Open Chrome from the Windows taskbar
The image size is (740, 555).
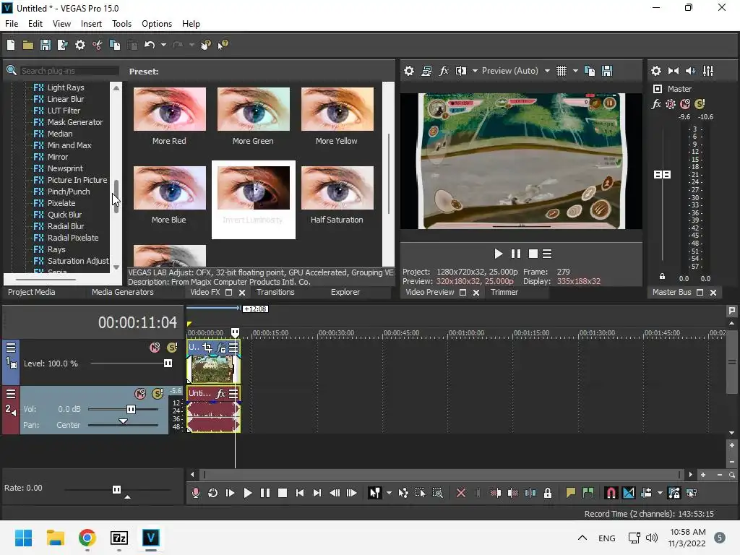point(87,538)
